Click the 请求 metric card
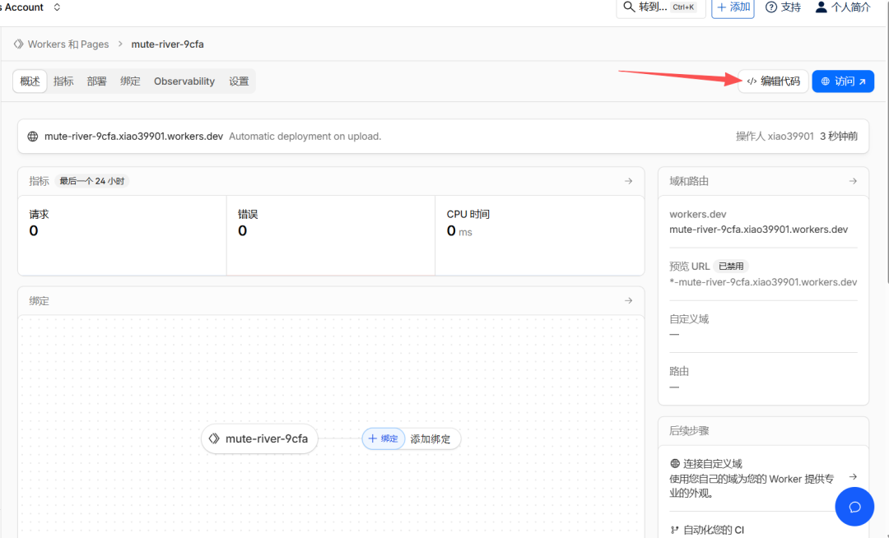Image resolution: width=889 pixels, height=538 pixels. point(123,235)
